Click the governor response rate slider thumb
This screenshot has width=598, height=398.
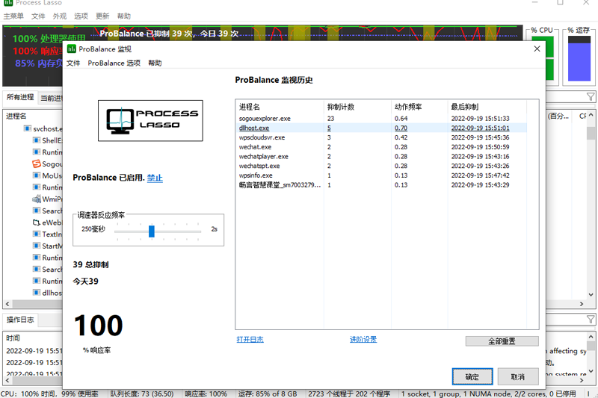(152, 231)
